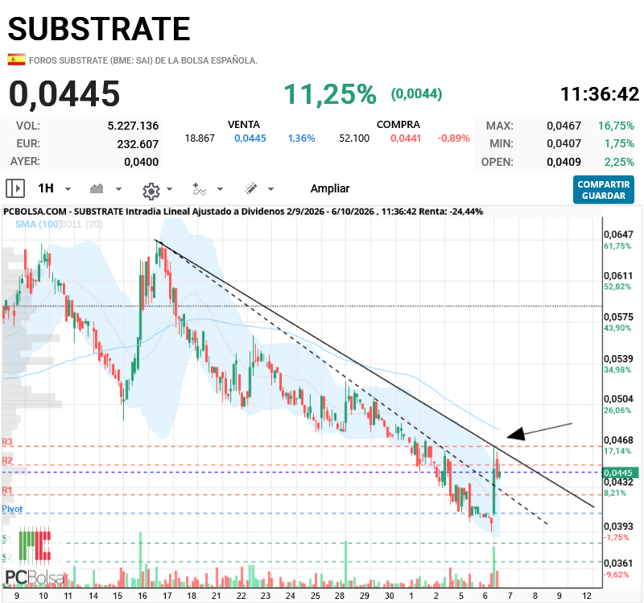
Task: Click the R3 resistance label
Action: (7, 441)
